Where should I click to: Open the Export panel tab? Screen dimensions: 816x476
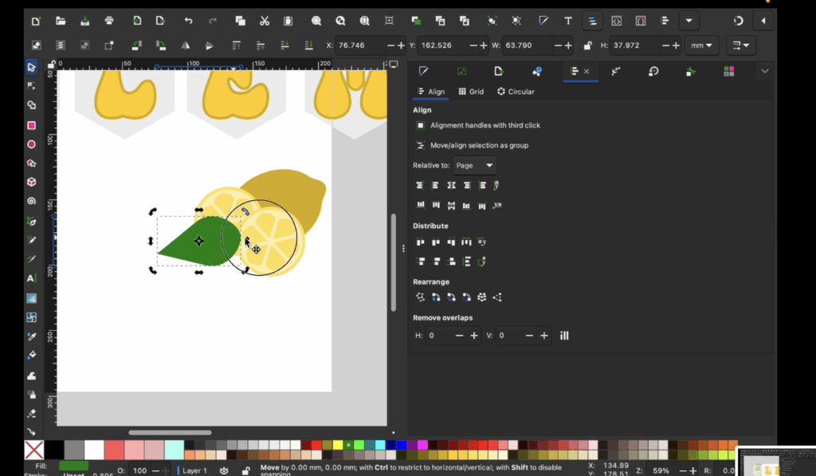pyautogui.click(x=499, y=71)
